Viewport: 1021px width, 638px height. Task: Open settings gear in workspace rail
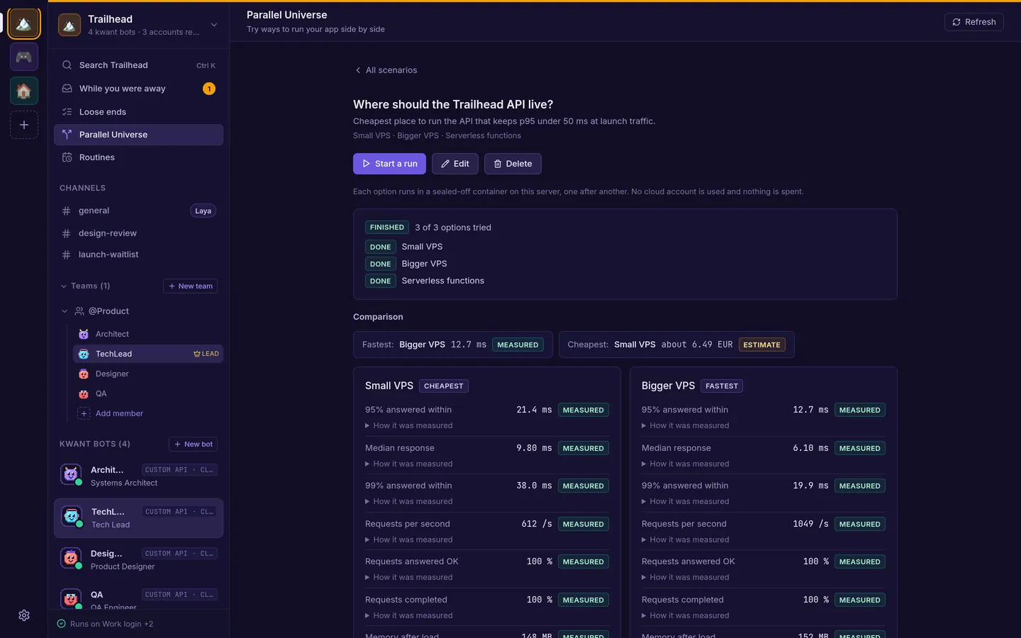pos(23,615)
